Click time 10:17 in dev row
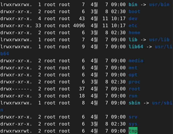173x134 pixels. point(118,19)
